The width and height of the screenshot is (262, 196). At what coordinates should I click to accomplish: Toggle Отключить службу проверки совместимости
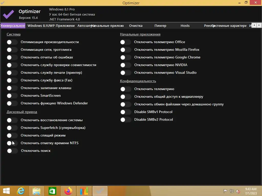pos(12,65)
